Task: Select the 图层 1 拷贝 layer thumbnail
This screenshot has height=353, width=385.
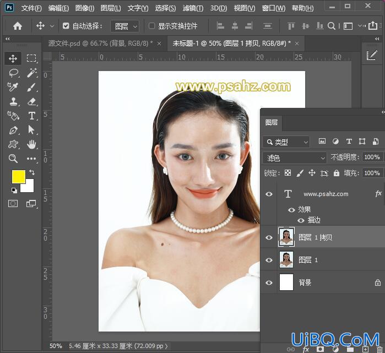Action: pos(286,237)
